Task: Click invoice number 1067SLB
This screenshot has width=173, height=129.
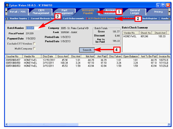Action: pyautogui.click(x=164, y=60)
